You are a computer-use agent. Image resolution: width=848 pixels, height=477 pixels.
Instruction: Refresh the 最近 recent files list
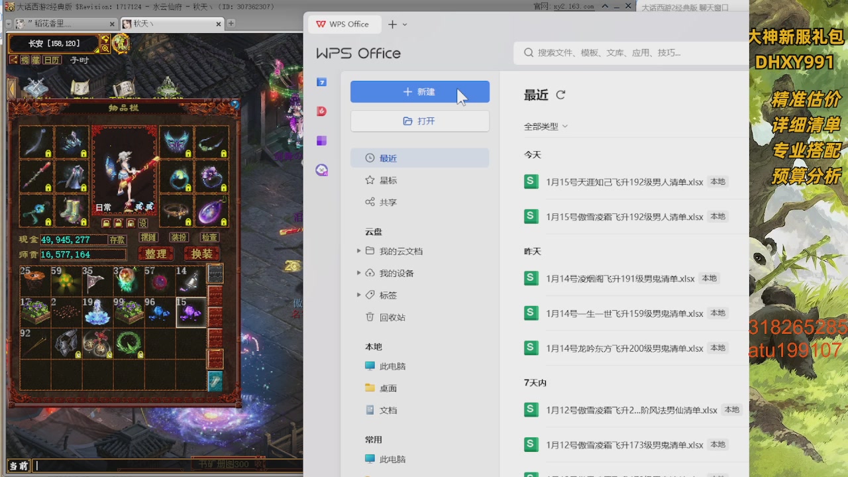(x=560, y=95)
